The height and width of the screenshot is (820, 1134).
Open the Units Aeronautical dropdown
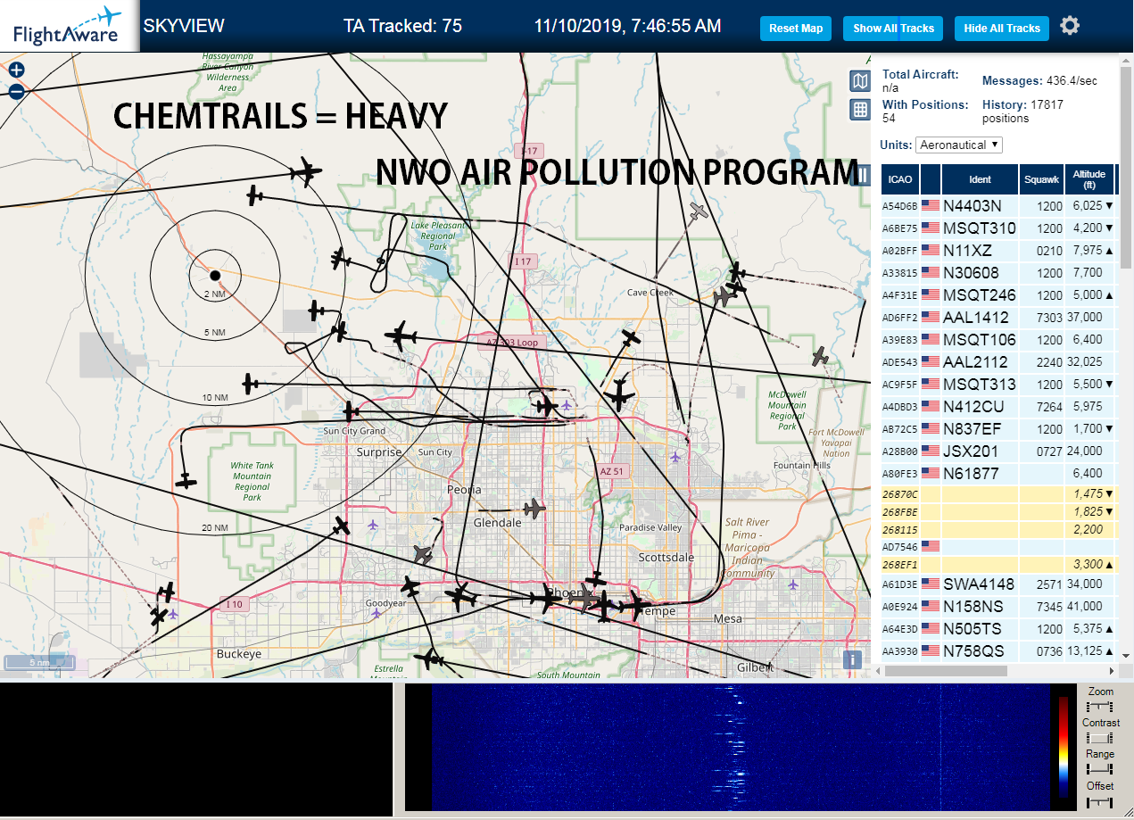click(959, 145)
